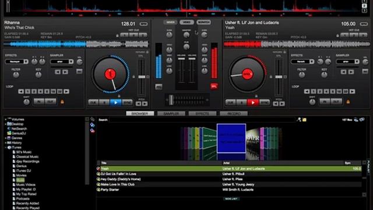Nudge right deck pitch up arrow
The width and height of the screenshot is (373, 210).
pyautogui.click(x=282, y=104)
